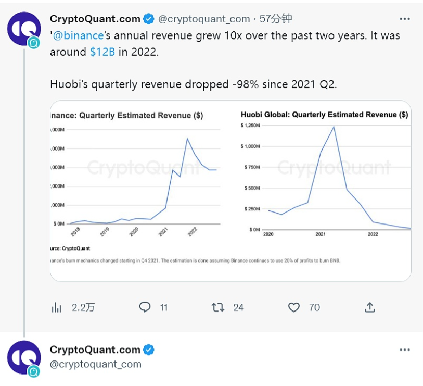This screenshot has width=423, height=386.
Task: Click the CryptoQuant.com name on the bottom tweet
Action: coord(95,350)
